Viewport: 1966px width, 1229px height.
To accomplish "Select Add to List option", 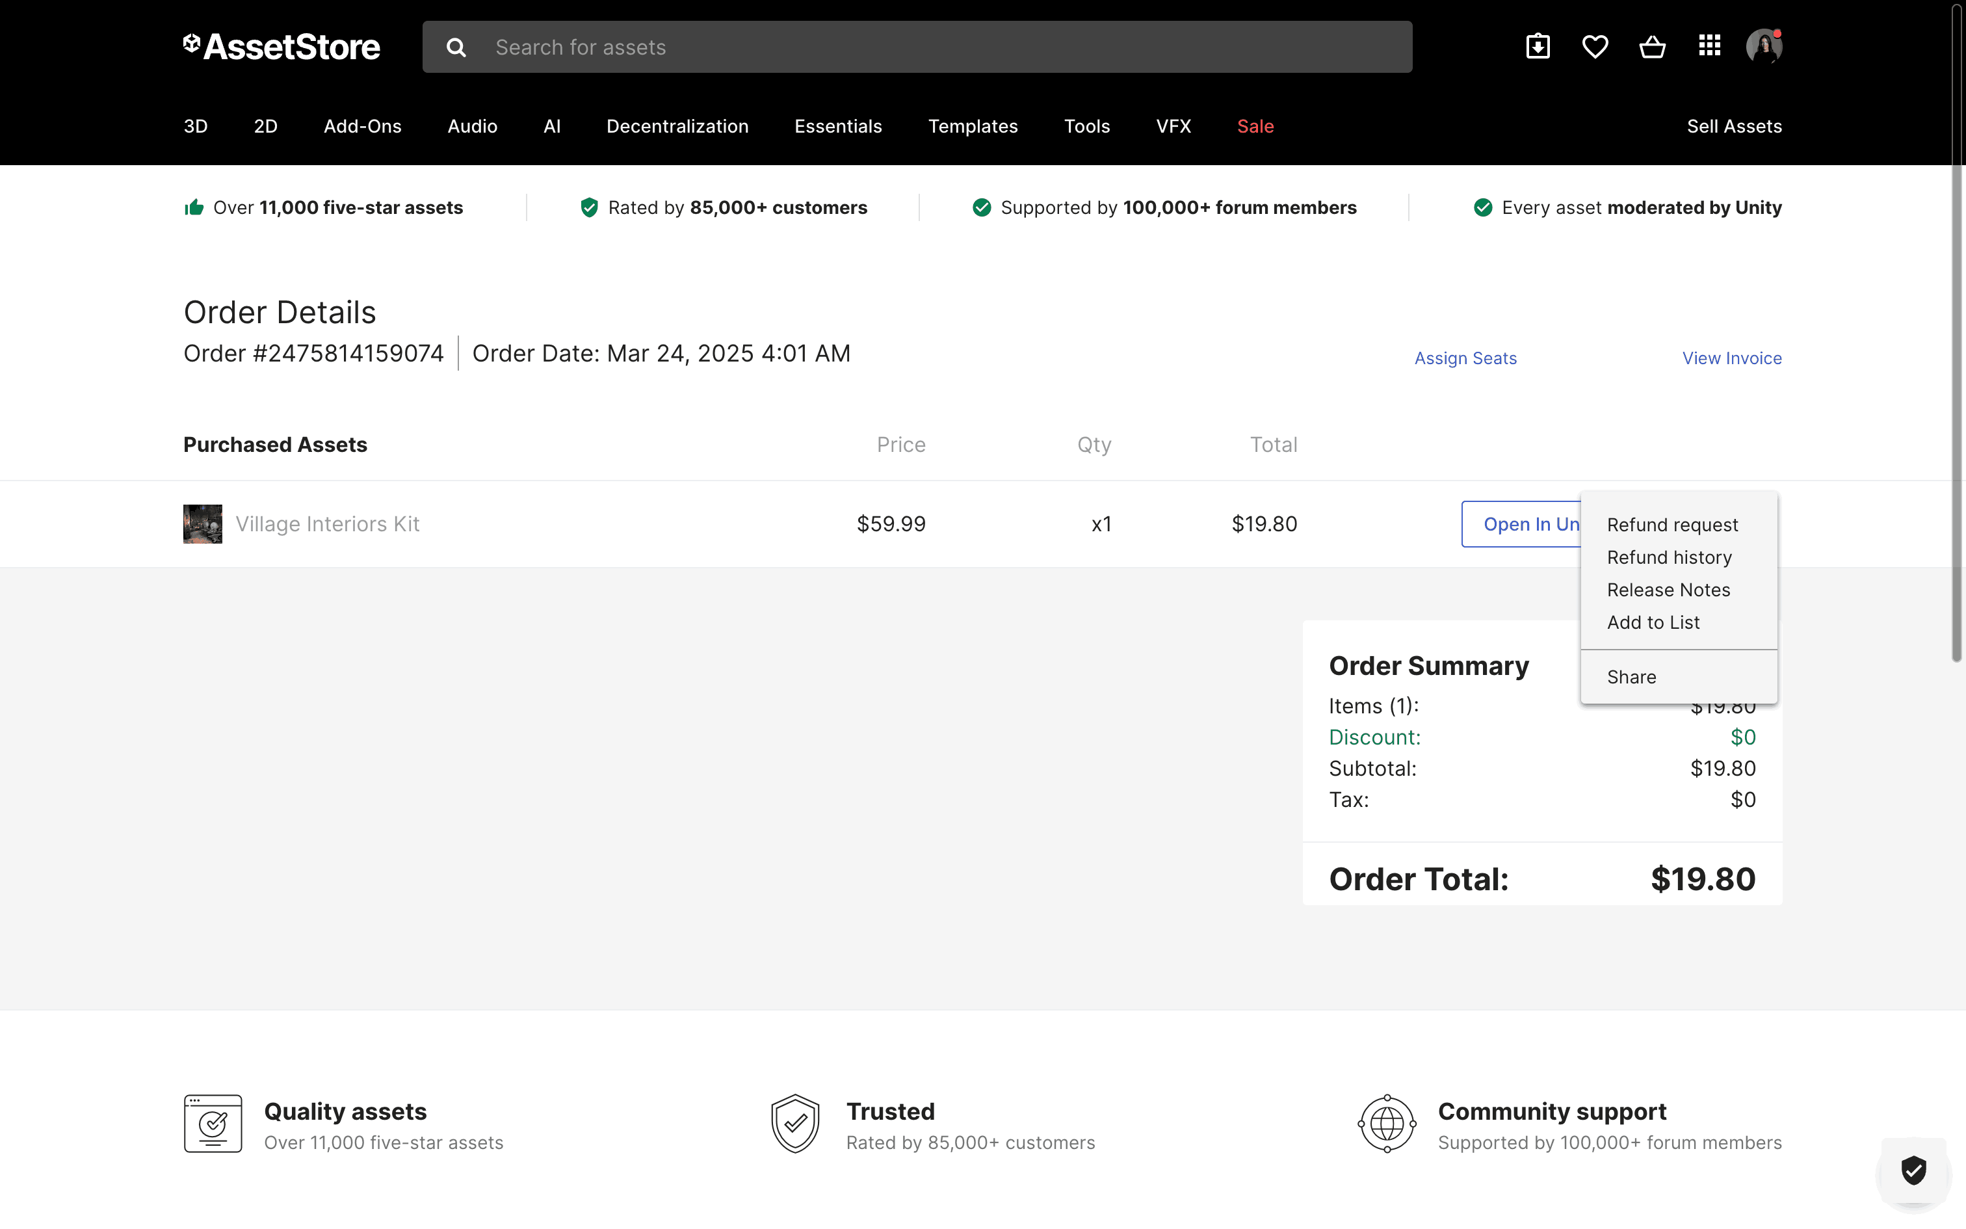I will point(1653,623).
